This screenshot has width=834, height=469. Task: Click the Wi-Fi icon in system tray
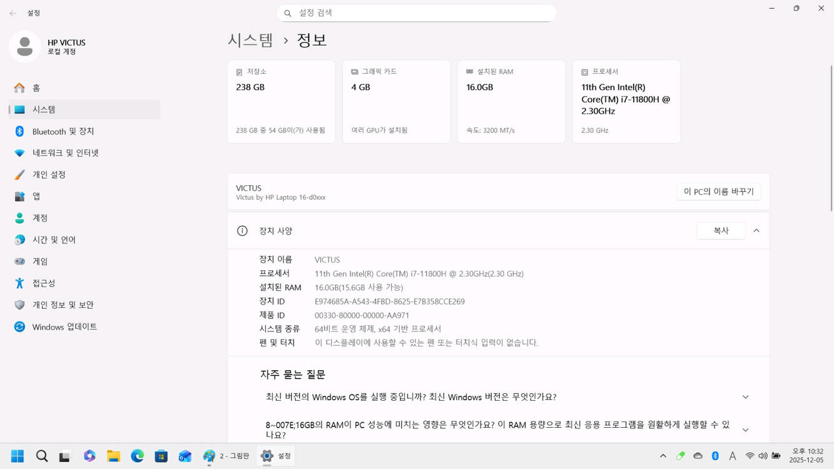(749, 456)
